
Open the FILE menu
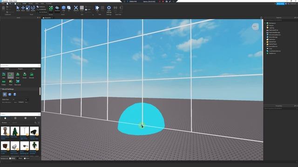(3, 4)
